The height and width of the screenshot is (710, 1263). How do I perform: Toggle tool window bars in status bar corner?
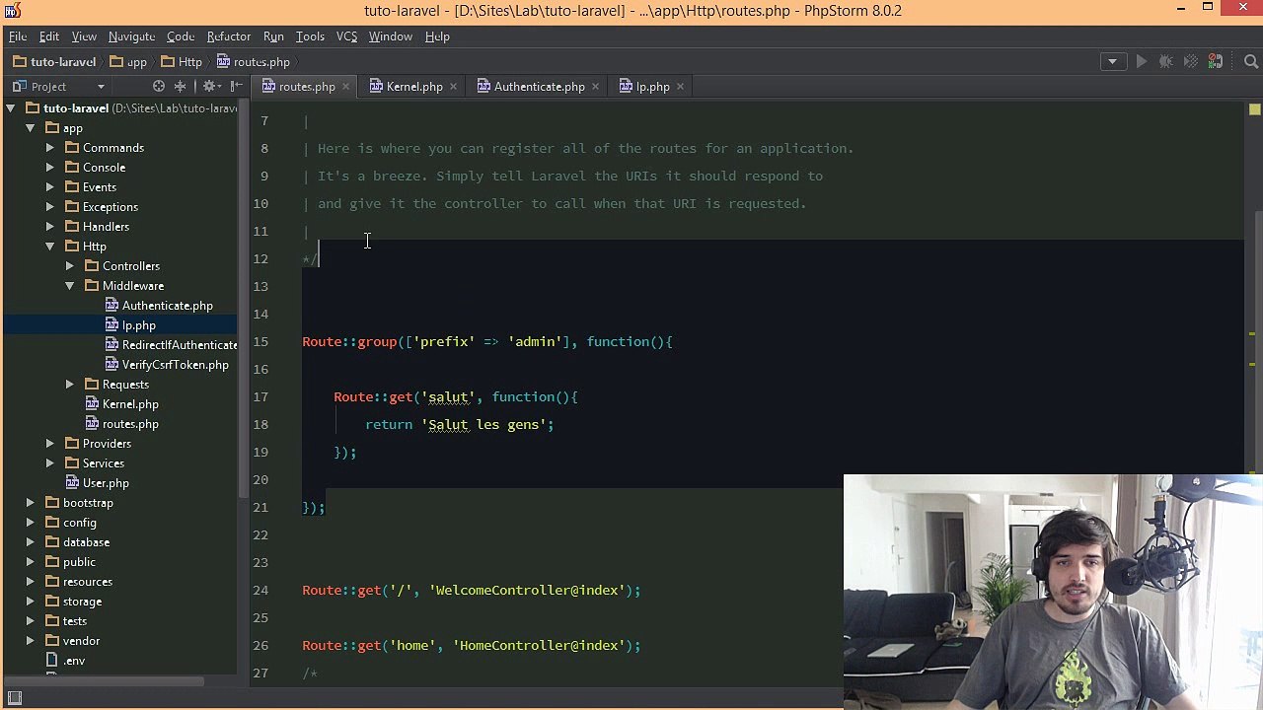point(15,698)
